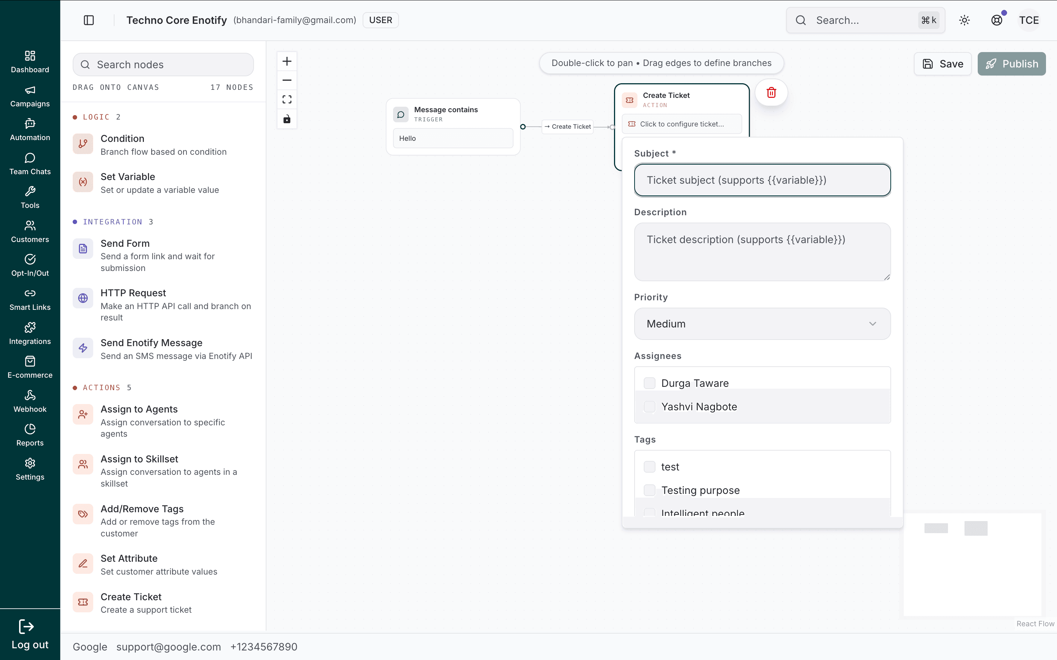
Task: Click the INTEGRATION category heading
Action: coord(112,222)
